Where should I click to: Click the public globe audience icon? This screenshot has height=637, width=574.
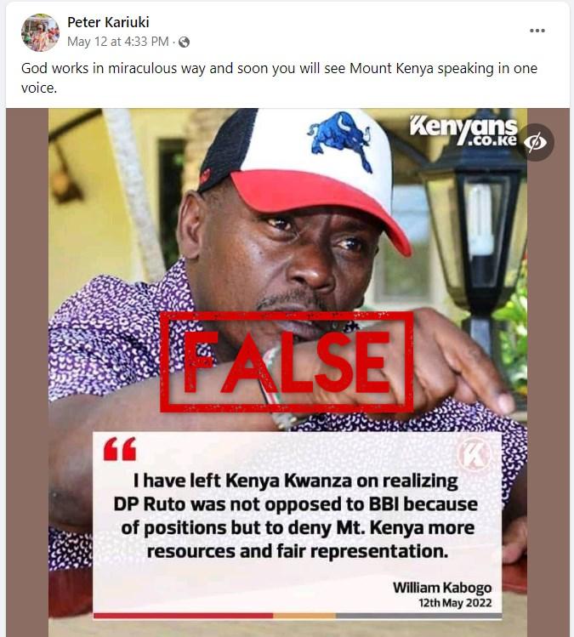pyautogui.click(x=184, y=42)
